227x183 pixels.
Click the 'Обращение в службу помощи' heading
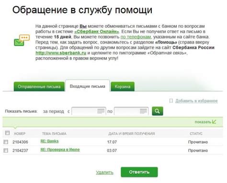pyautogui.click(x=82, y=10)
